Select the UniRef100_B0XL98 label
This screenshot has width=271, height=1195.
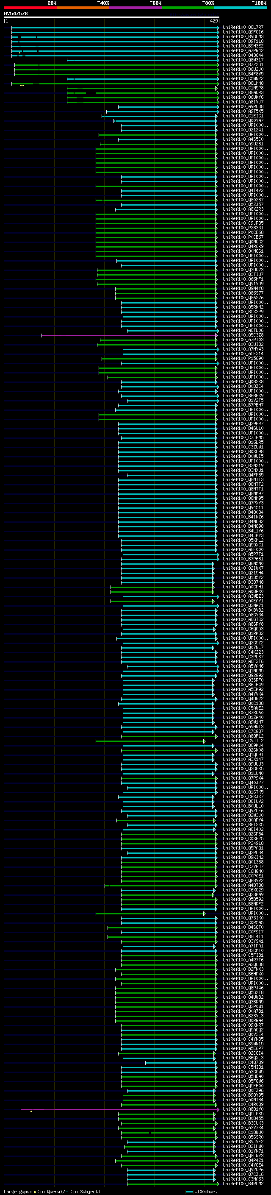243,451
